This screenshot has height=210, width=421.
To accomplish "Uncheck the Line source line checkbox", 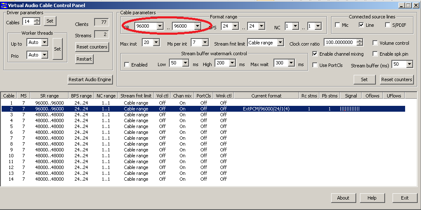I will (361, 25).
